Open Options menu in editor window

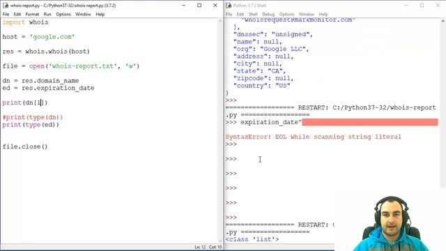pos(63,14)
